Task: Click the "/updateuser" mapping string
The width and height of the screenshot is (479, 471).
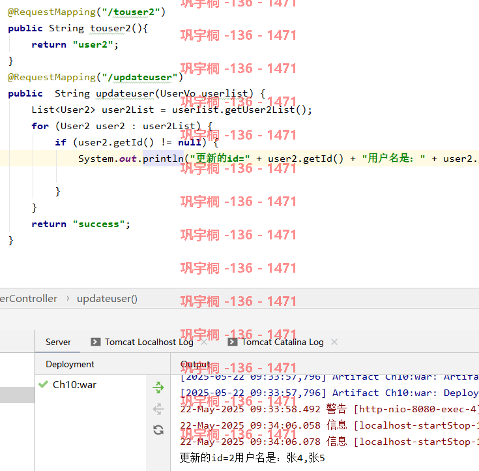Action: (x=139, y=77)
